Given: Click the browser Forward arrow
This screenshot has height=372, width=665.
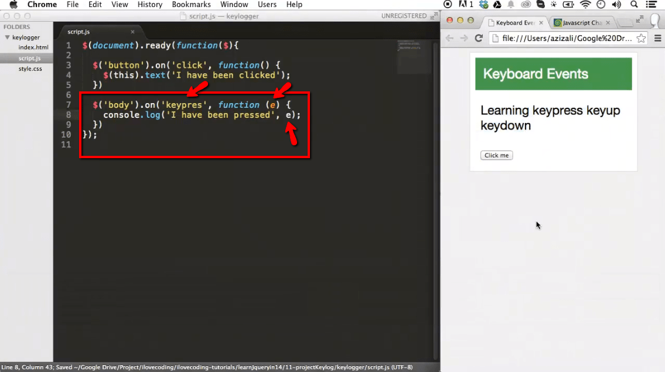Looking at the screenshot, I should (x=464, y=38).
